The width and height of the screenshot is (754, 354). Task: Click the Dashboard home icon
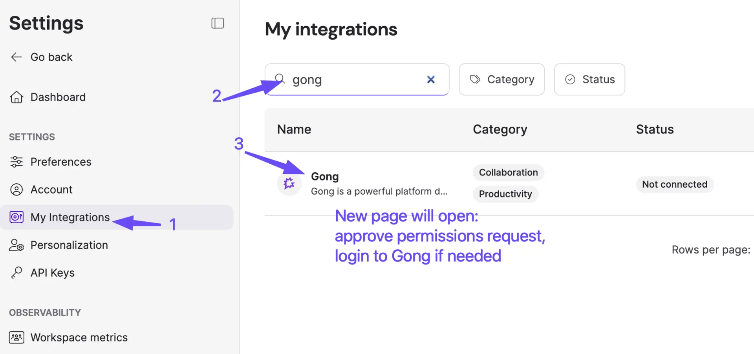tap(16, 97)
